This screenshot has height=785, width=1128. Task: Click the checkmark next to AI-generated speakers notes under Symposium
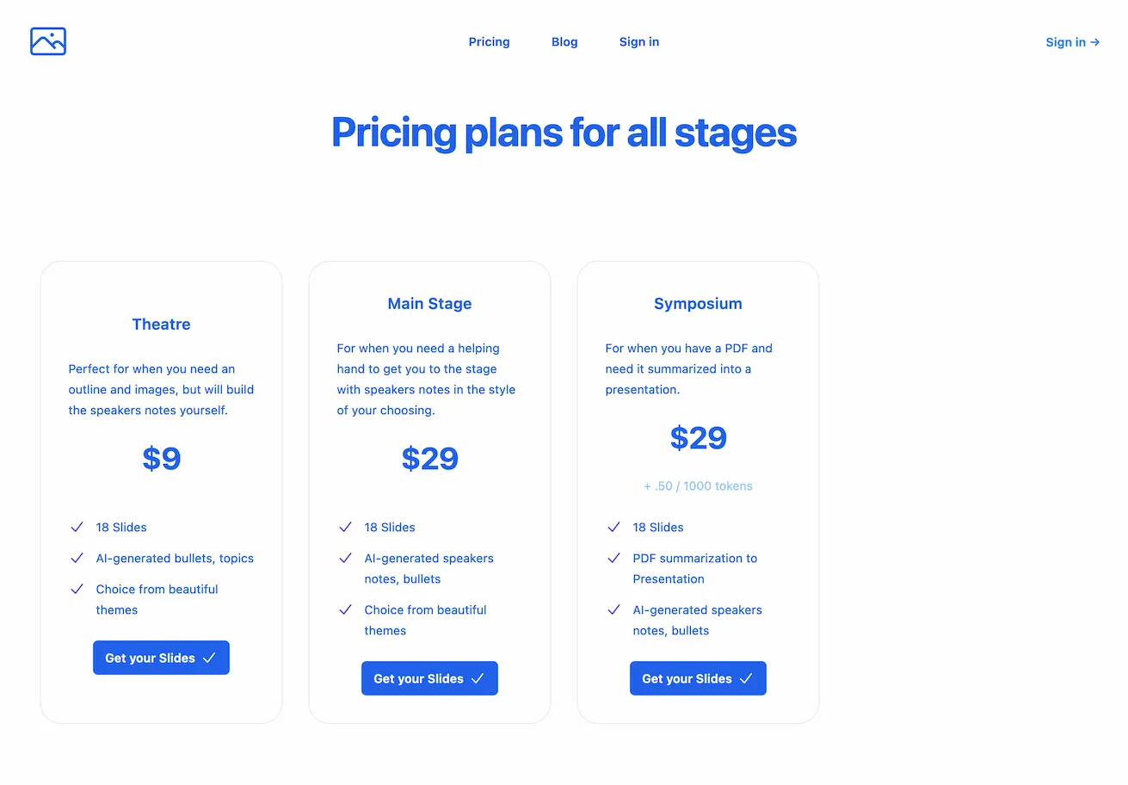[613, 609]
